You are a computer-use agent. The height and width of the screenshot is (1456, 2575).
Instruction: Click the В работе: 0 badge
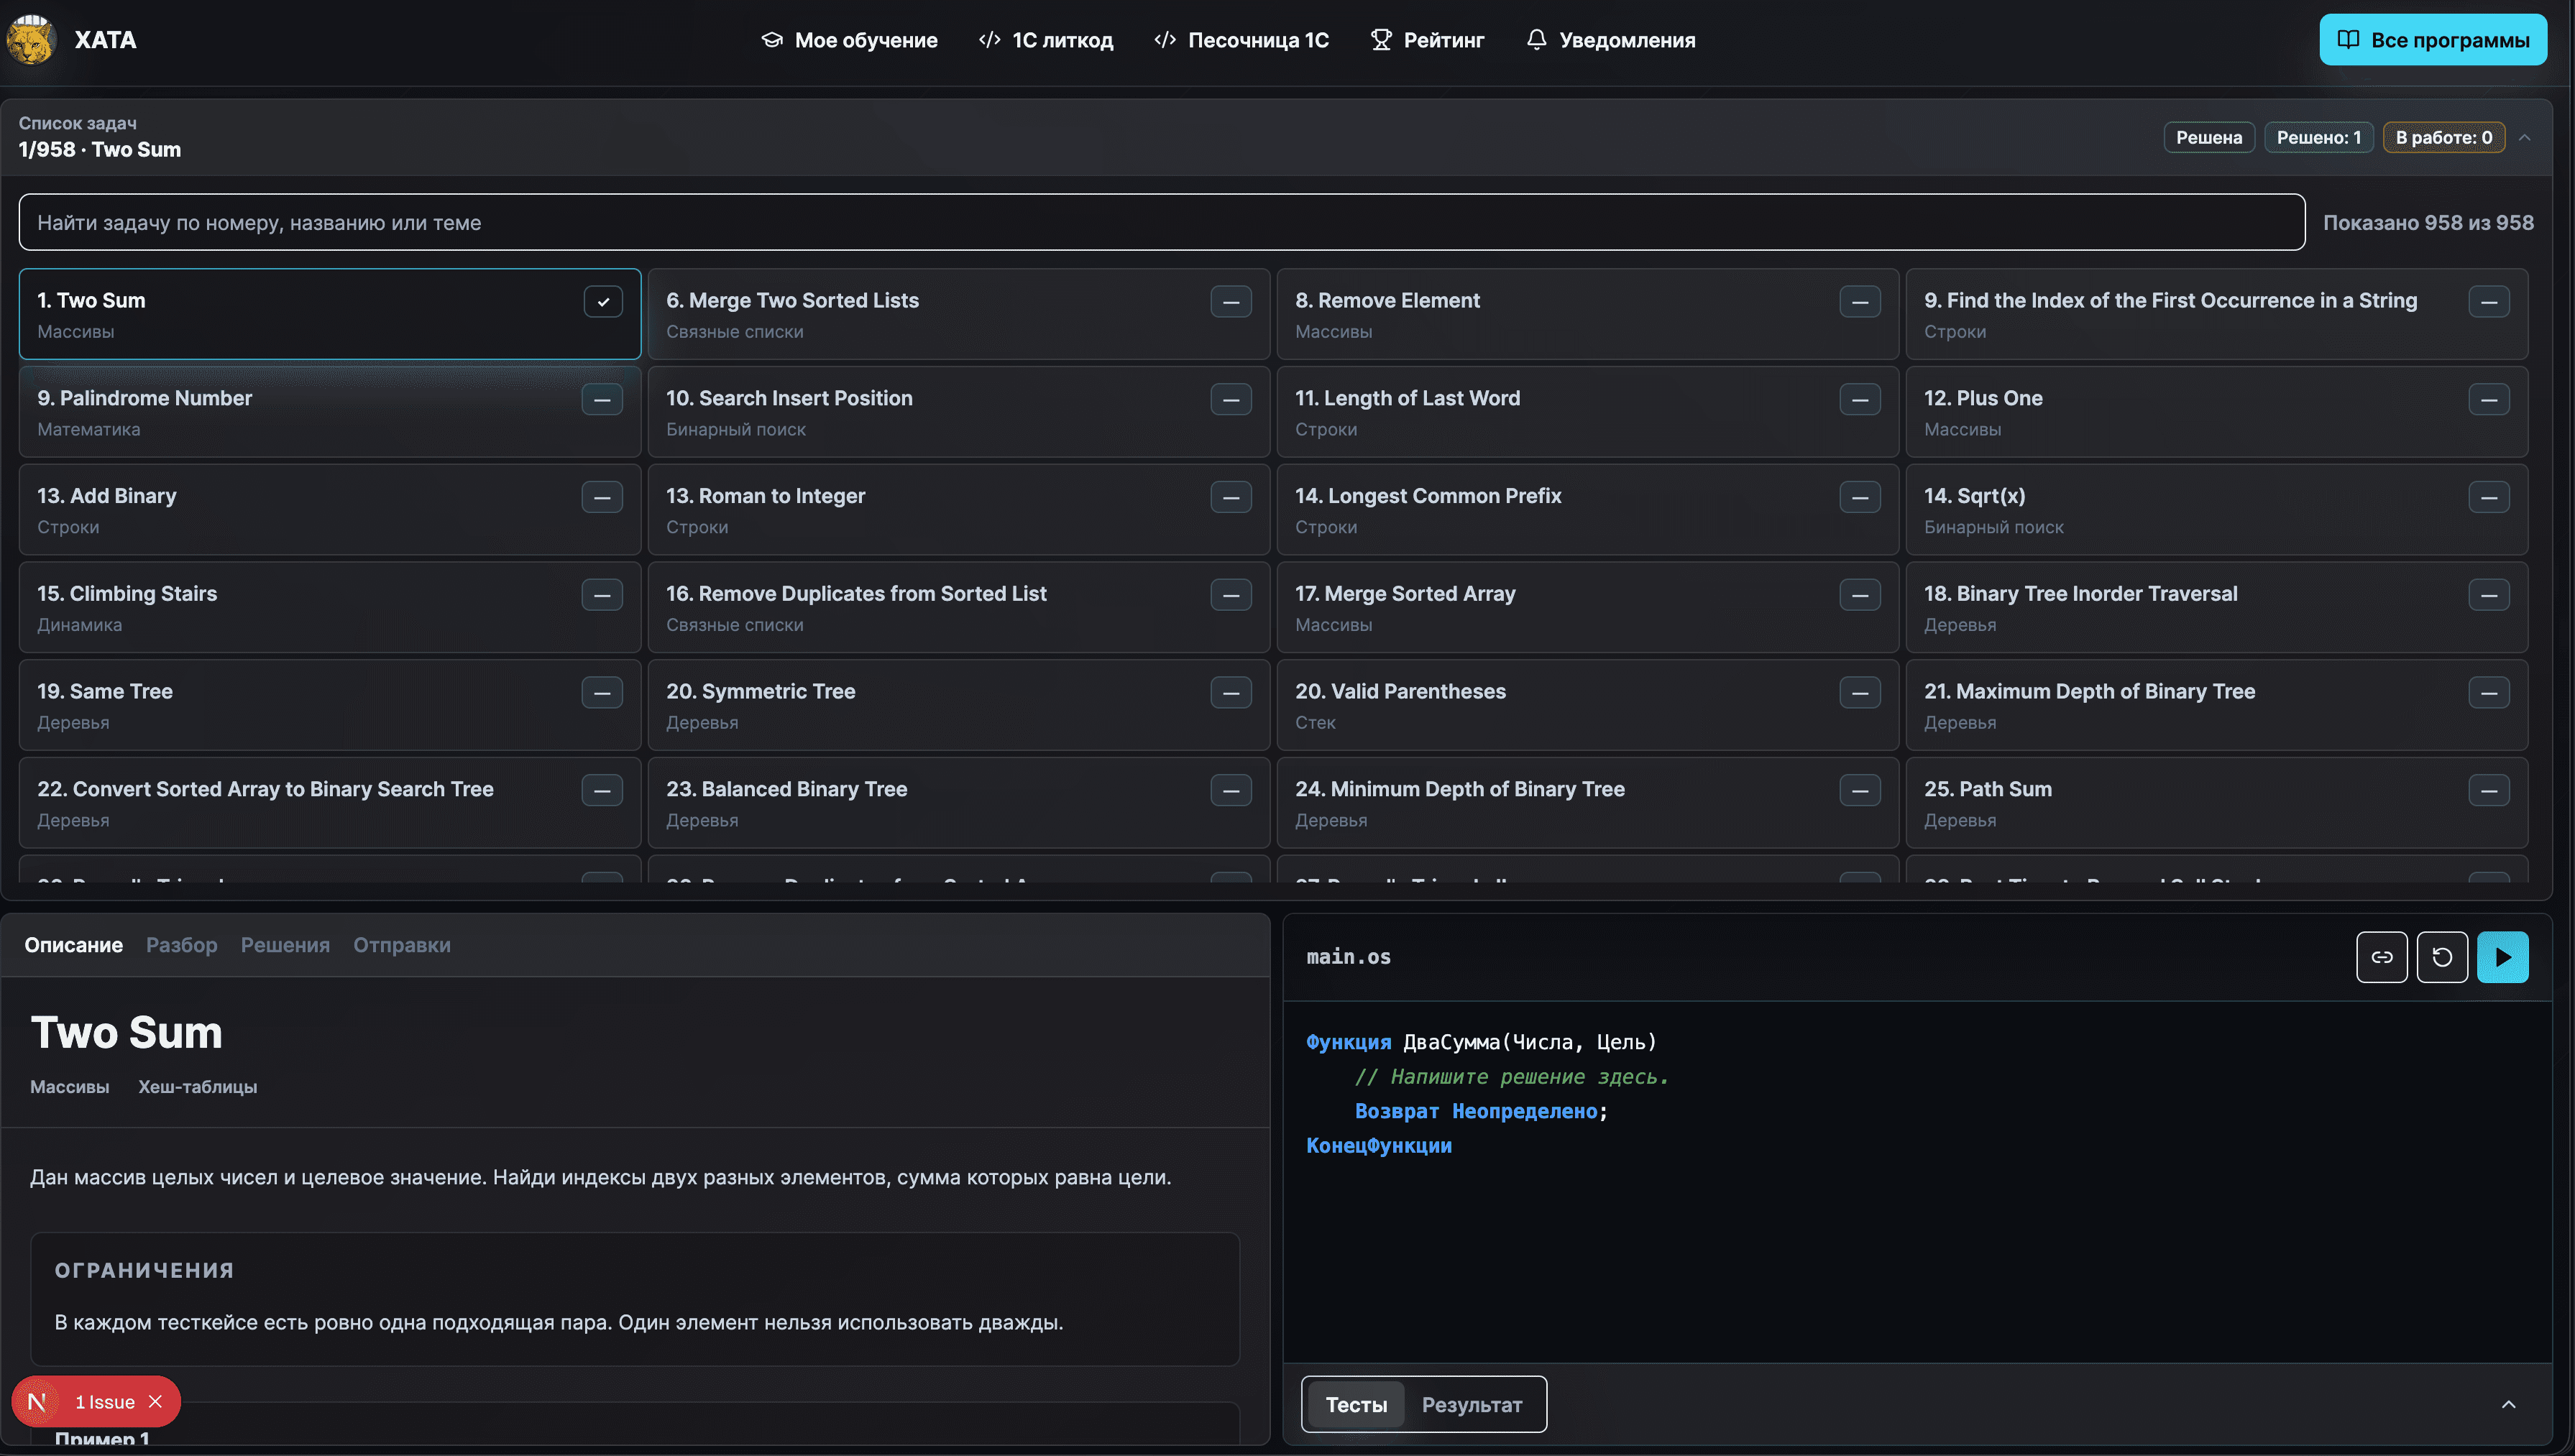click(2444, 138)
